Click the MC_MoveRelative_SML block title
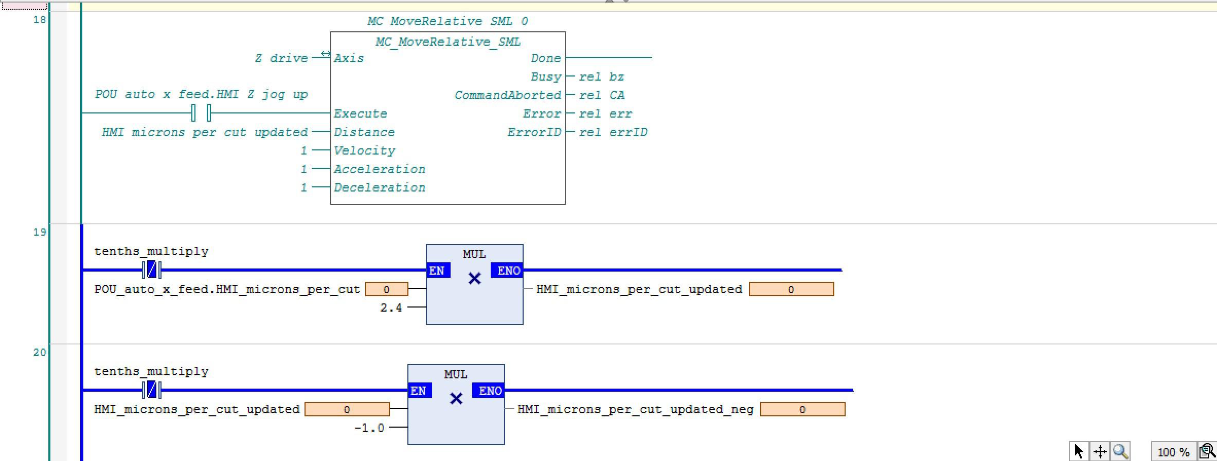The width and height of the screenshot is (1217, 461). [x=448, y=42]
